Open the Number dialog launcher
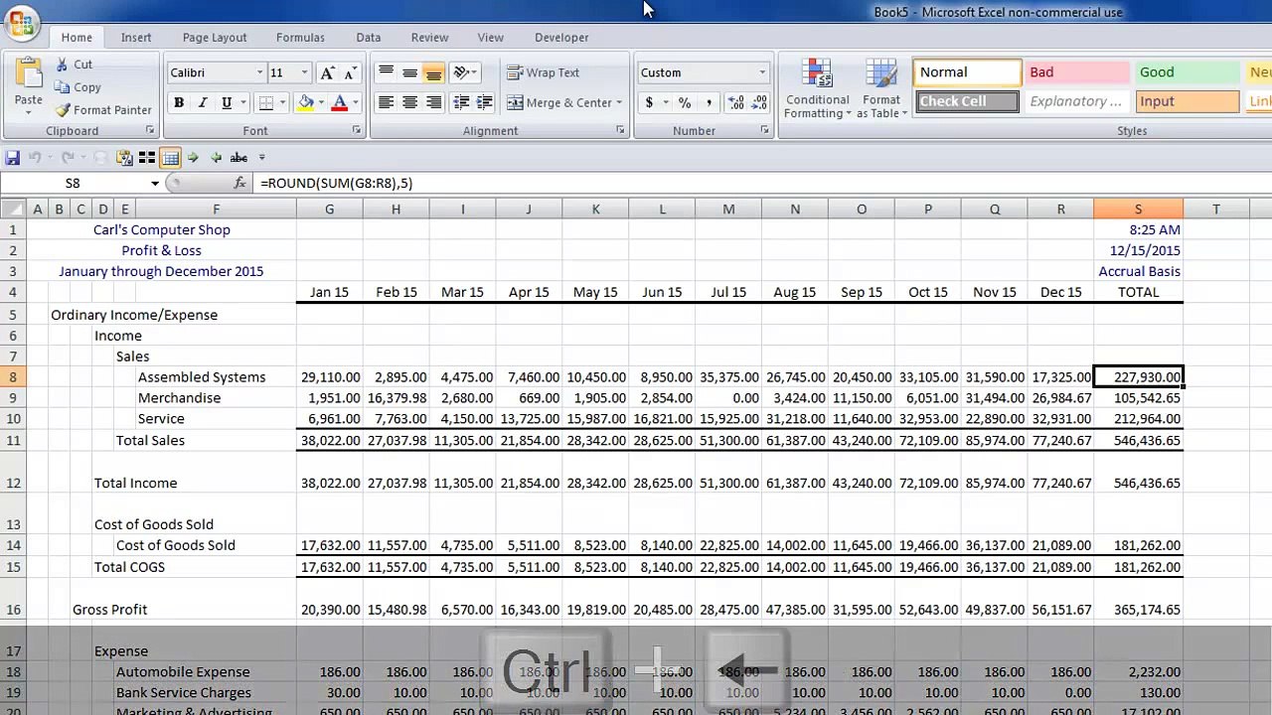 [765, 130]
